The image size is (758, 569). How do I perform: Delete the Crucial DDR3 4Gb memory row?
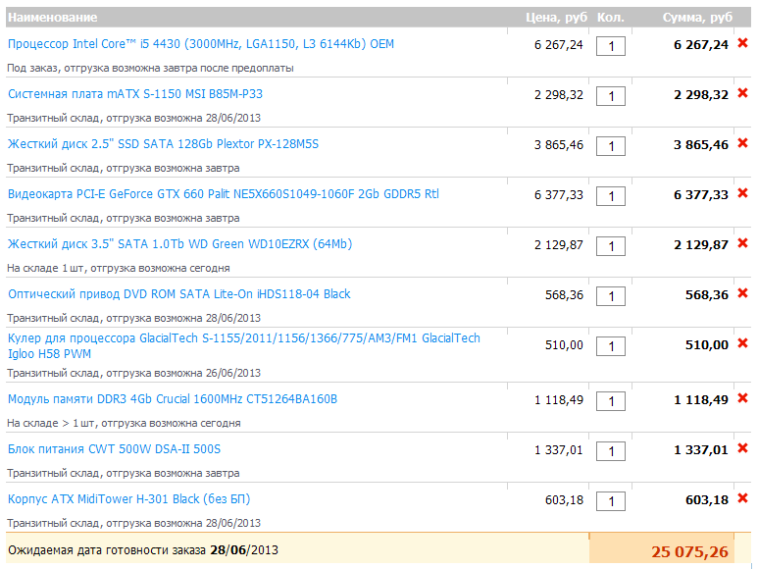point(742,399)
